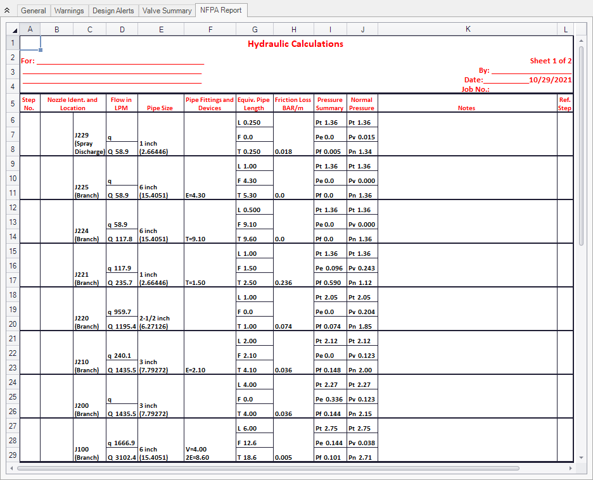Click the Hydraulic Calculations title cell

pyautogui.click(x=295, y=44)
